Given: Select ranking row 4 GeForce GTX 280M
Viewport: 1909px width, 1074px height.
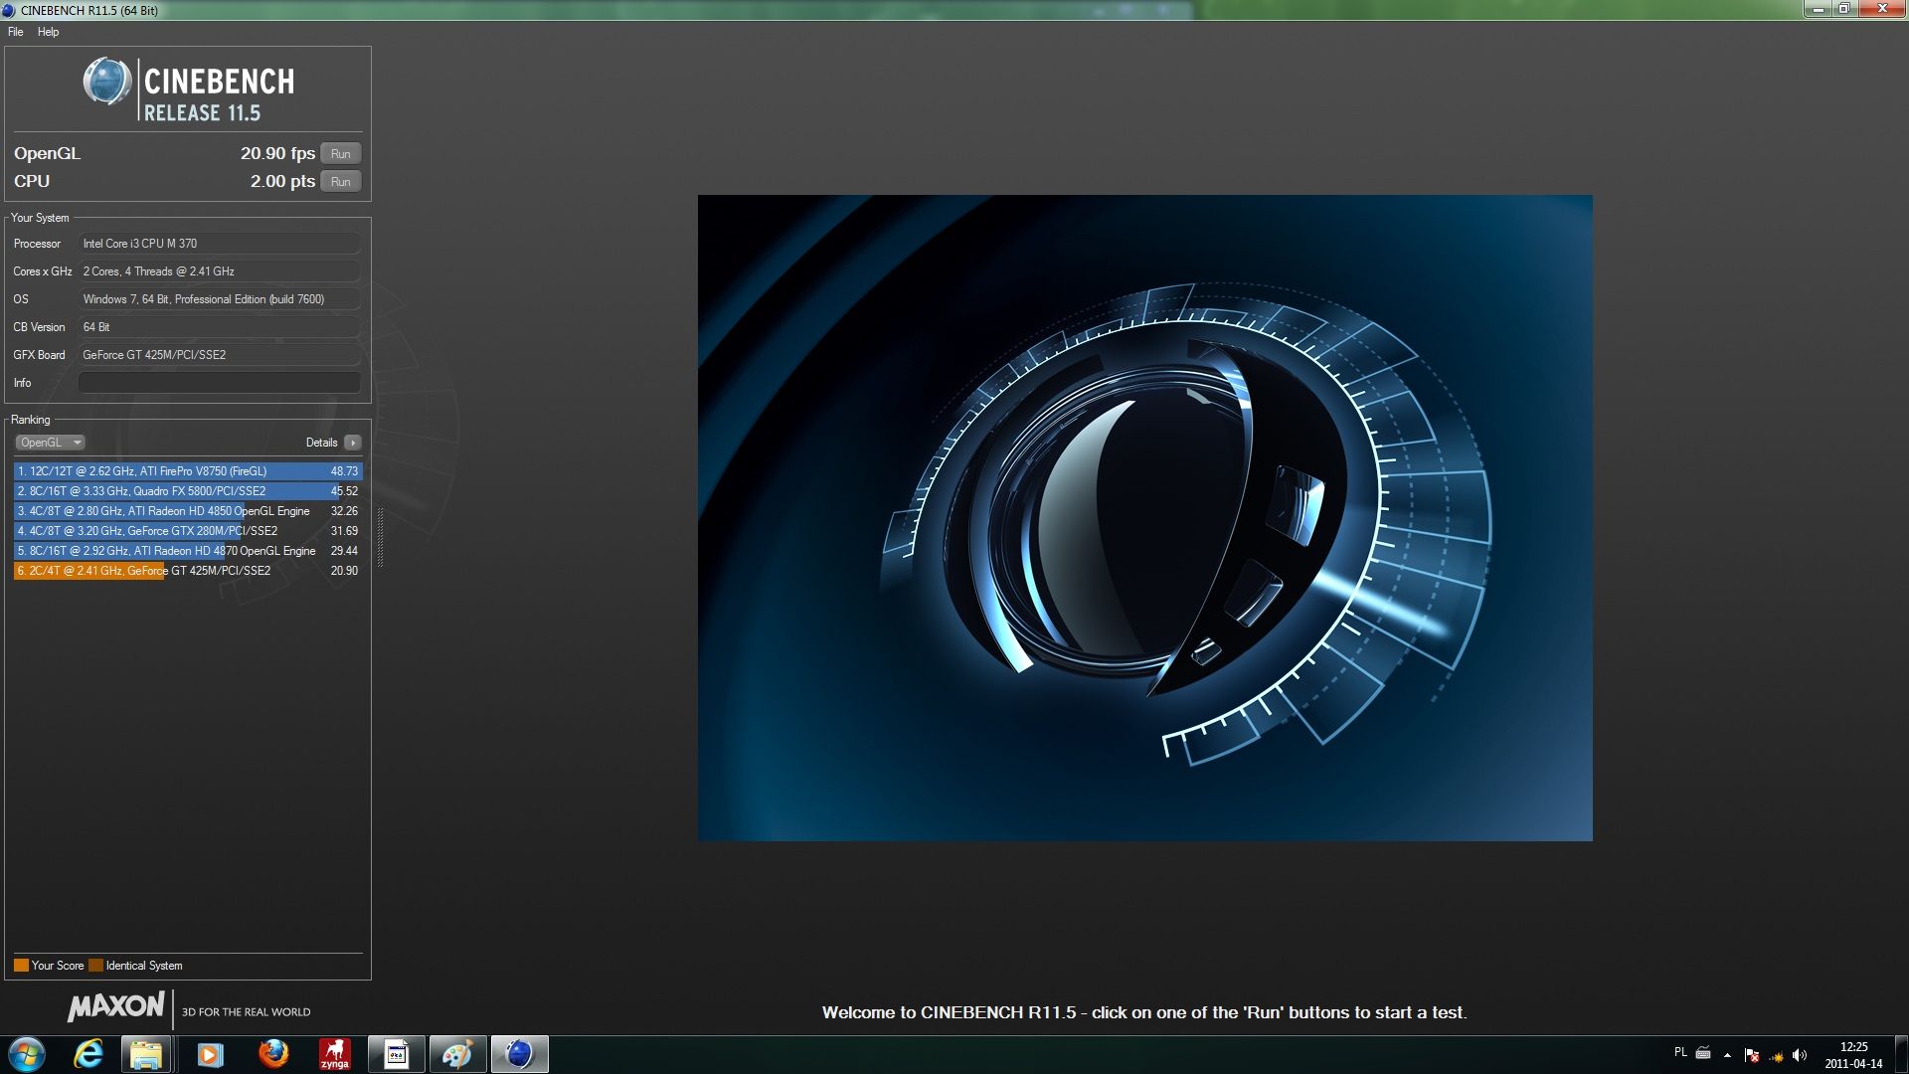Looking at the screenshot, I should (x=188, y=531).
